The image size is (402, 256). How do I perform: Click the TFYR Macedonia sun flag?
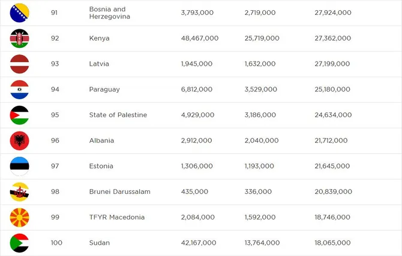[19, 217]
